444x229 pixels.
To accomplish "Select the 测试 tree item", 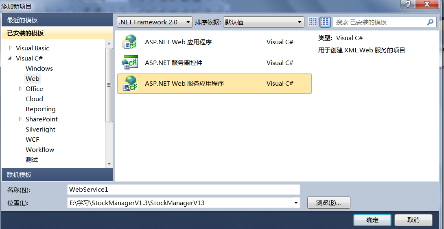I will click(x=32, y=160).
